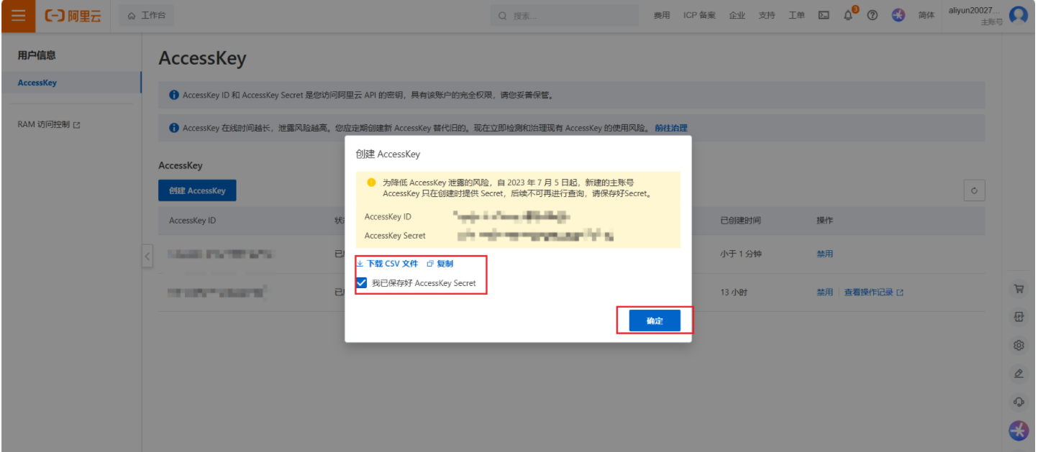Click the 13 小时 cell
This screenshot has height=452, width=1038.
[x=732, y=292]
